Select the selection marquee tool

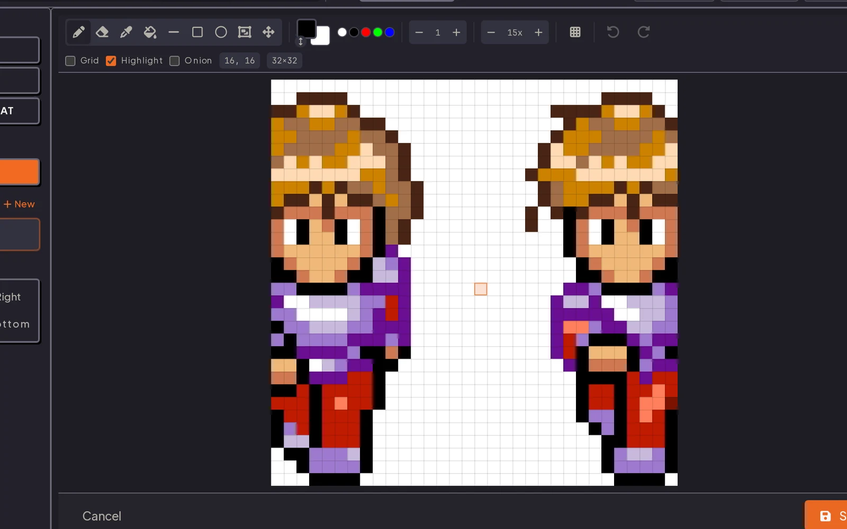coord(245,32)
